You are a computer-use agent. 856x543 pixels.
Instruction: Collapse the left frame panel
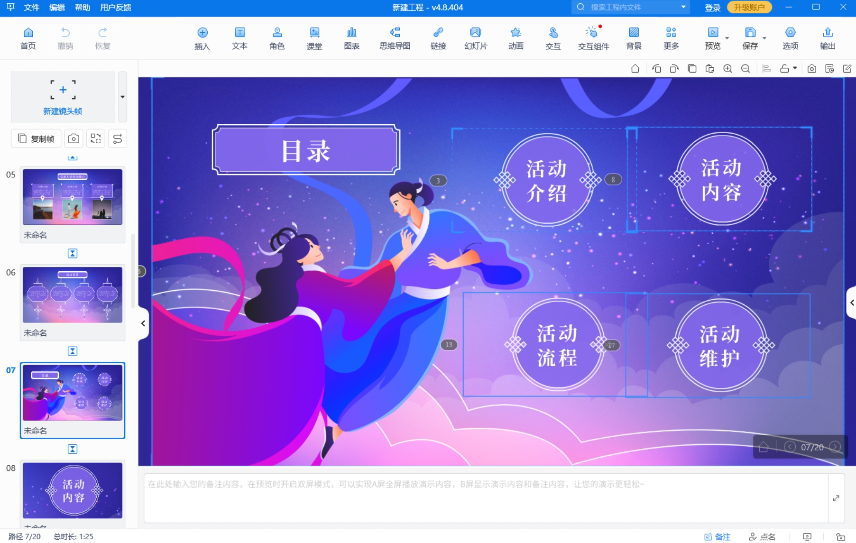[143, 323]
